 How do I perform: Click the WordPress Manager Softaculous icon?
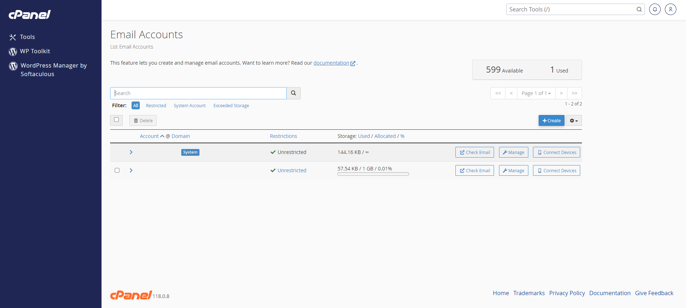(13, 66)
